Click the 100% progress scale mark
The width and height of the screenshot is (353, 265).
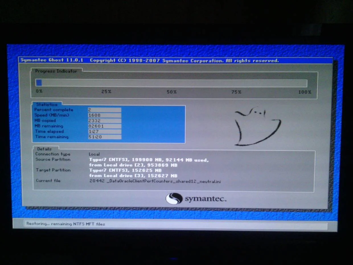[305, 92]
